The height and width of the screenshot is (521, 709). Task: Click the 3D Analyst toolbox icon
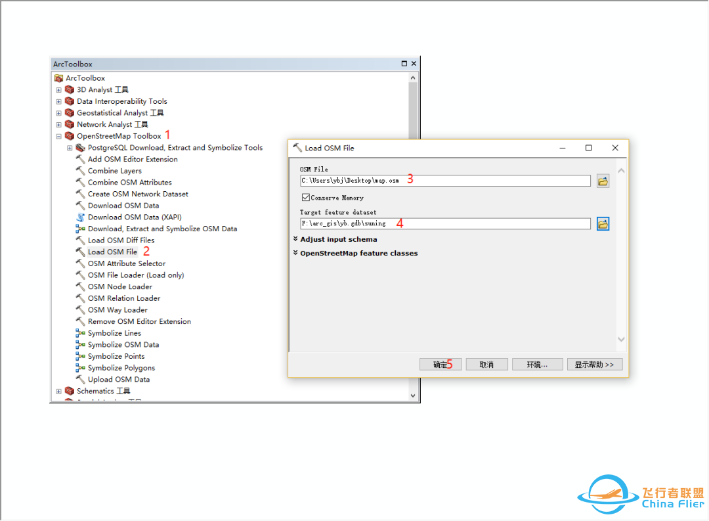(x=70, y=89)
